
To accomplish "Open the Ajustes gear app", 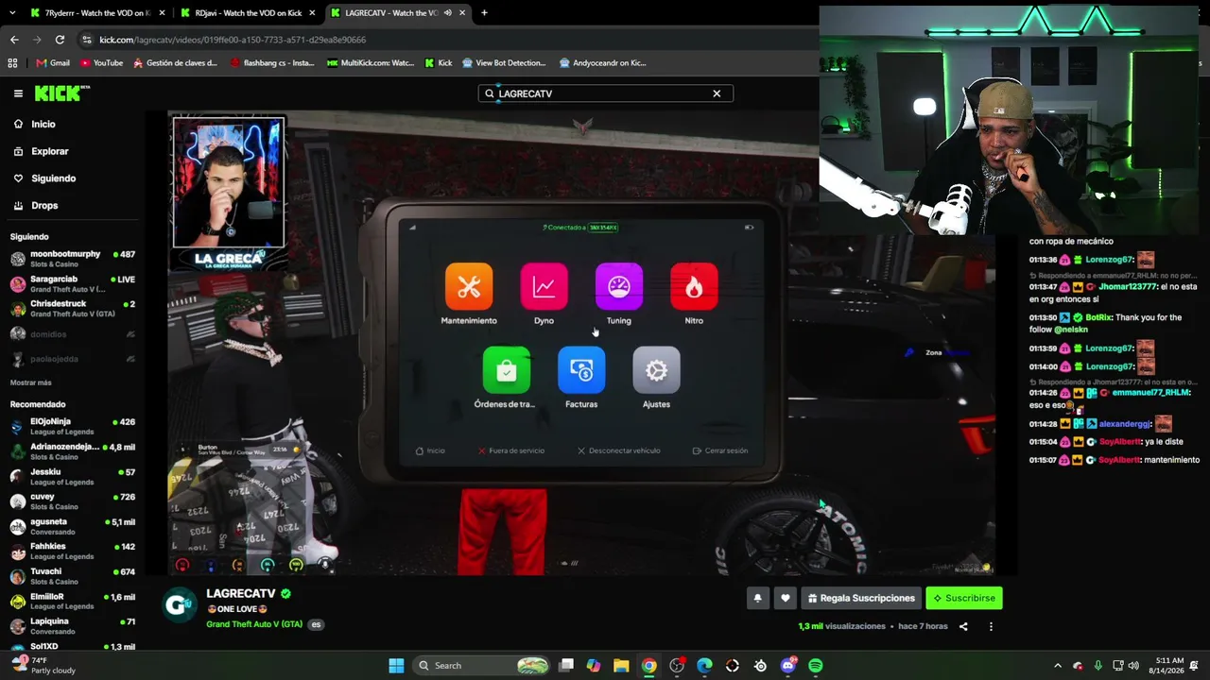I will [656, 370].
